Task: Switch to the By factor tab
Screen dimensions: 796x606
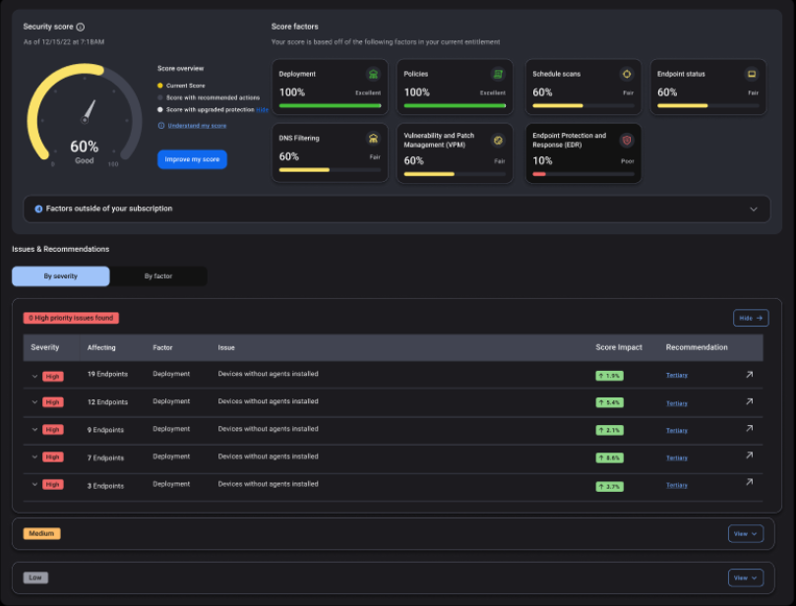Action: [x=157, y=275]
